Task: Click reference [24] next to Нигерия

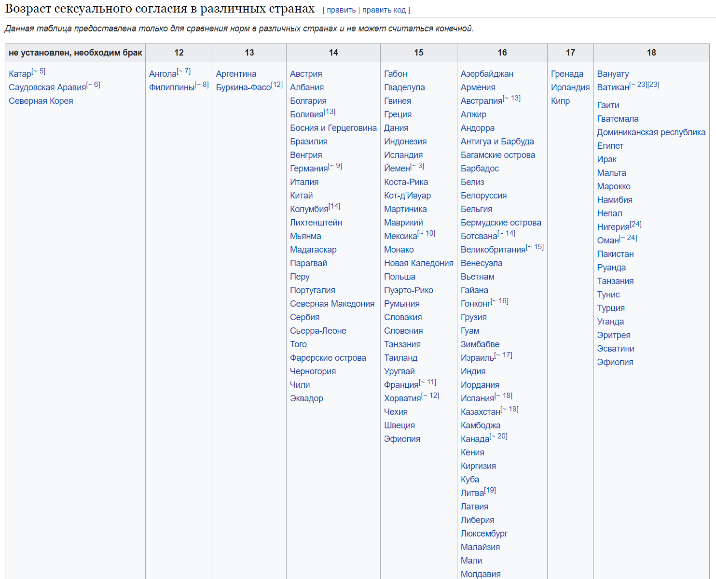Action: 635,225
